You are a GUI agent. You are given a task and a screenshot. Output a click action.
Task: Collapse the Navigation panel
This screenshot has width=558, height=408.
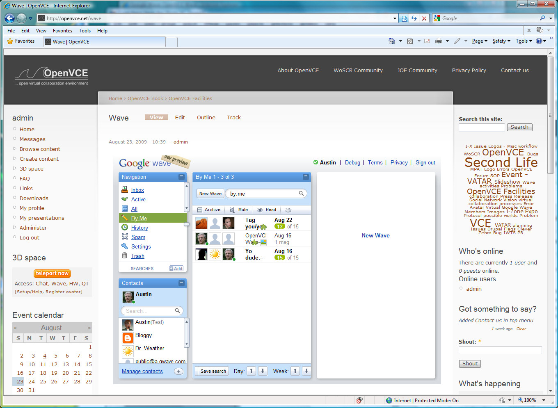[181, 177]
